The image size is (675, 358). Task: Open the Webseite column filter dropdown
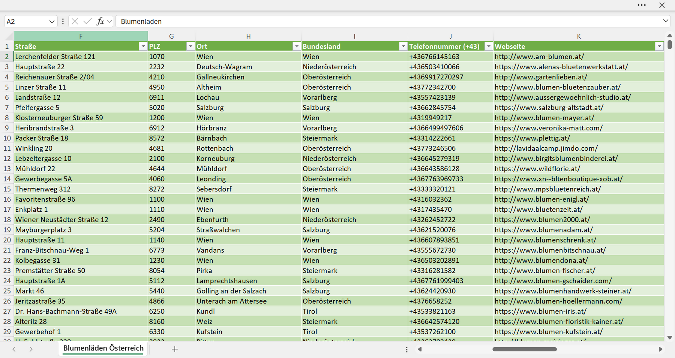[659, 46]
